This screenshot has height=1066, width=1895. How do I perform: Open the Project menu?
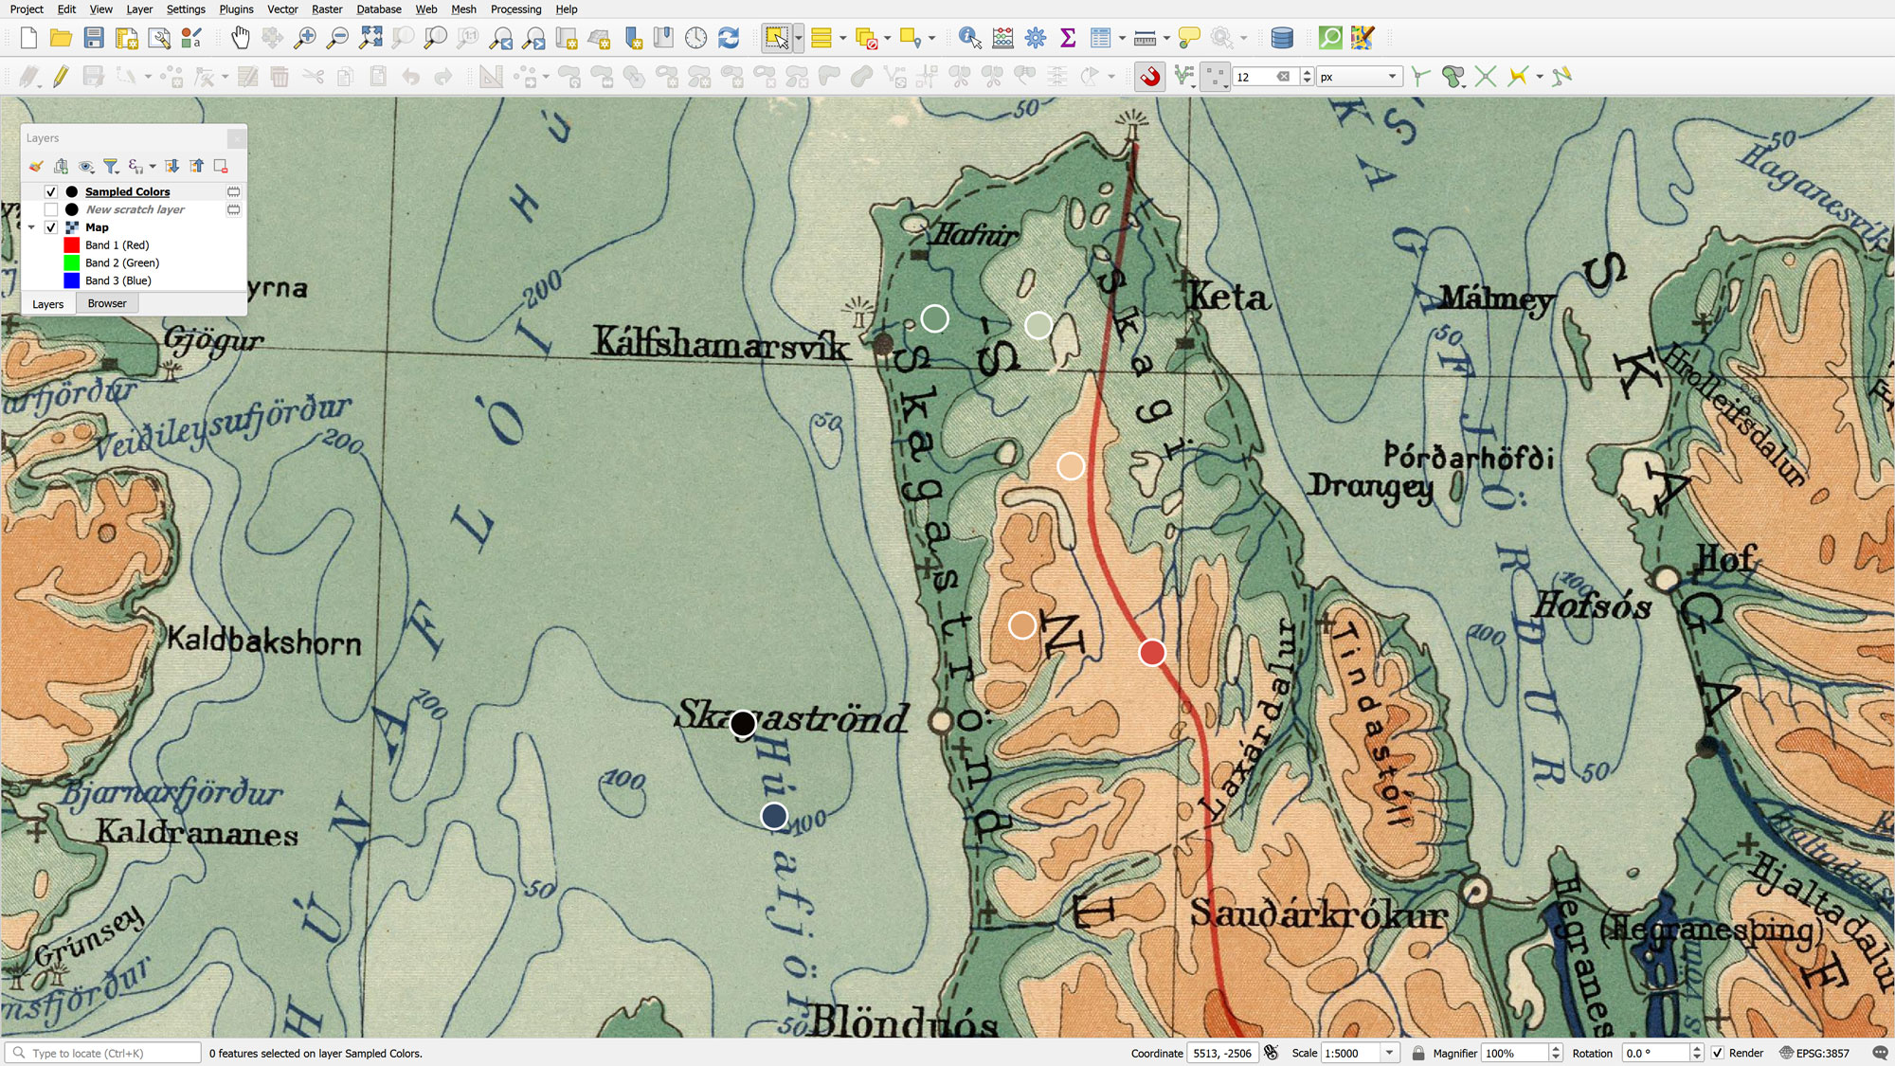coord(27,9)
